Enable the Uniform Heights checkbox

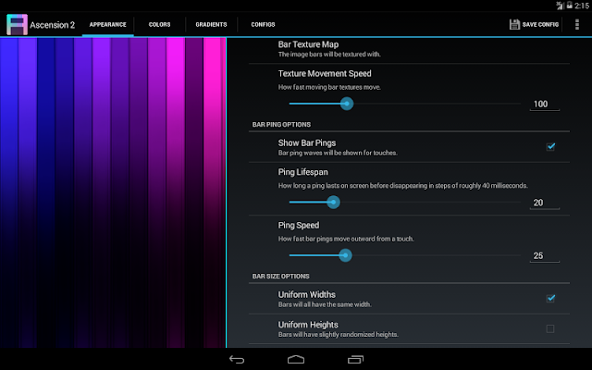pyautogui.click(x=550, y=329)
